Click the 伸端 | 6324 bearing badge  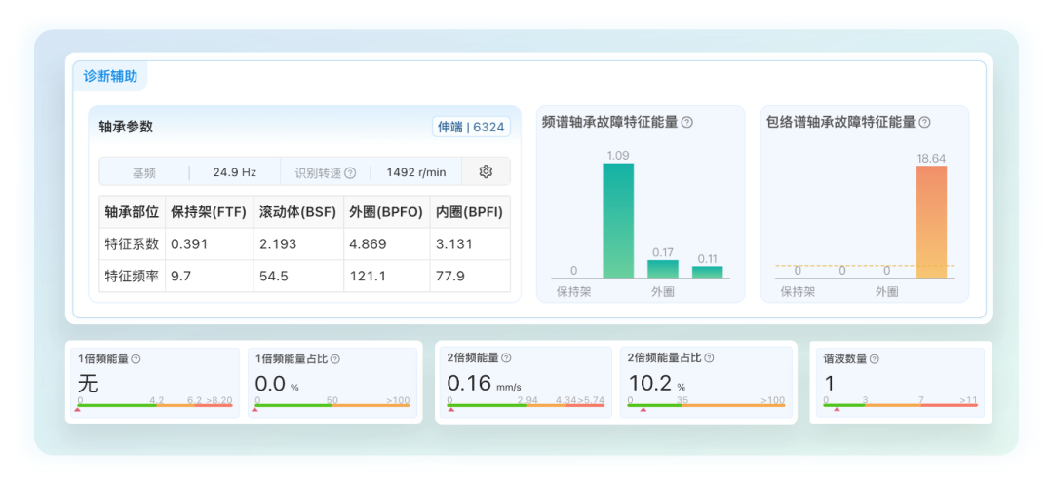471,128
